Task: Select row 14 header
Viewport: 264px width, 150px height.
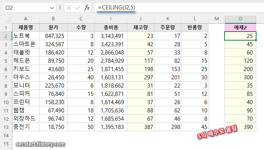Action: (x=6, y=135)
